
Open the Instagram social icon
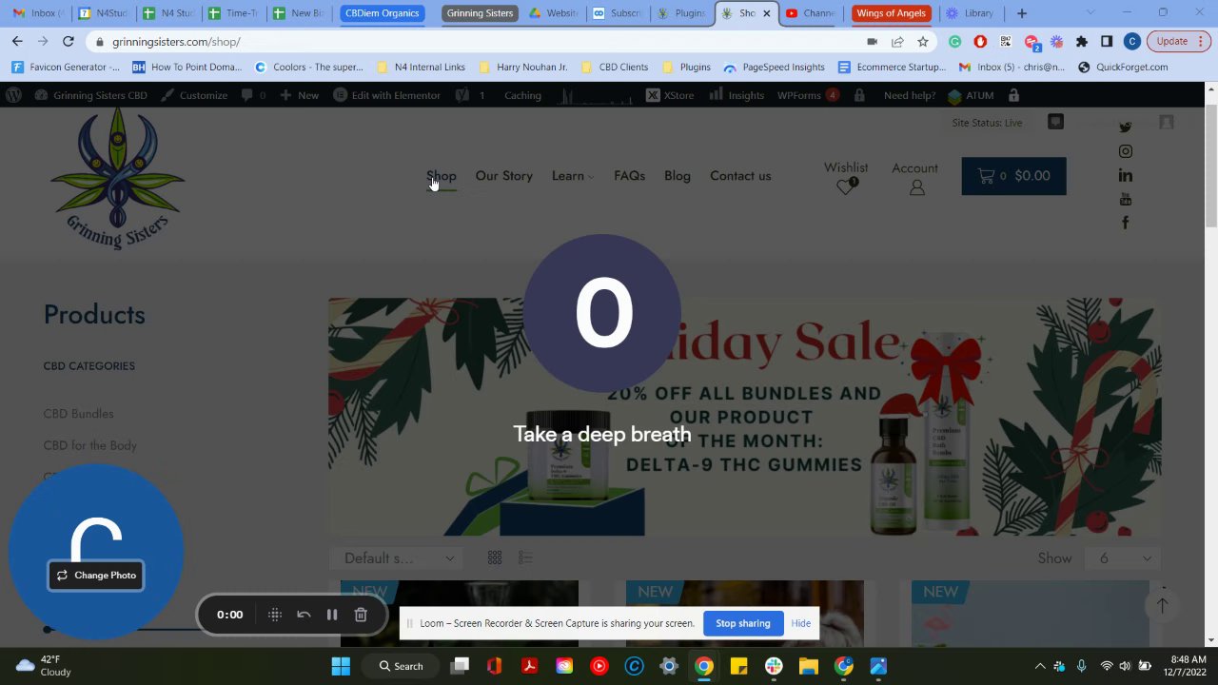pyautogui.click(x=1126, y=151)
